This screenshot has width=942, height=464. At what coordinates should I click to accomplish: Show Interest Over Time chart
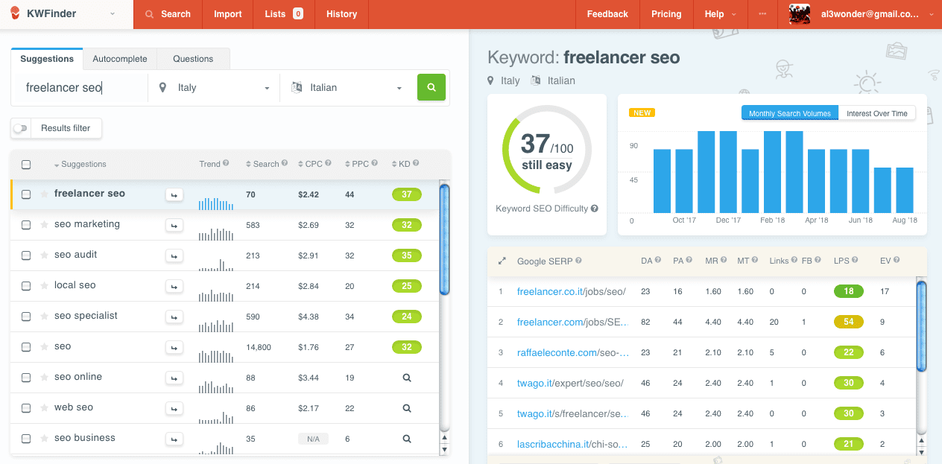(x=877, y=113)
